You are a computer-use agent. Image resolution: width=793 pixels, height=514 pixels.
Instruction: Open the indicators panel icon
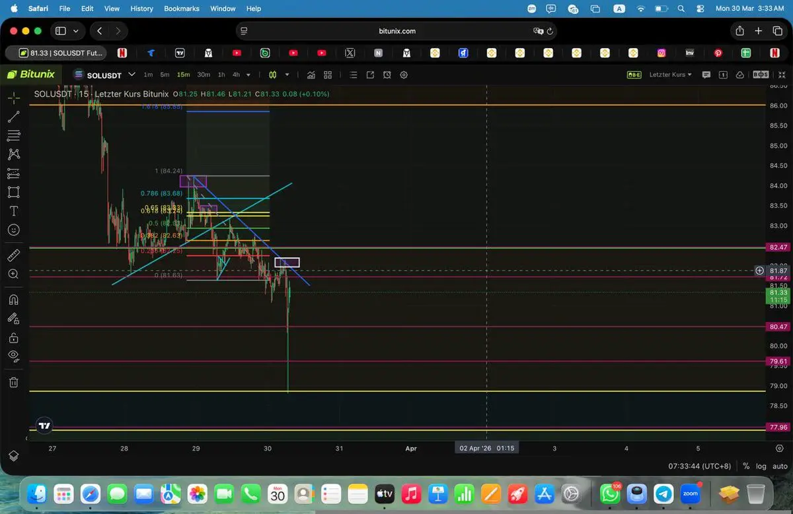click(x=311, y=75)
